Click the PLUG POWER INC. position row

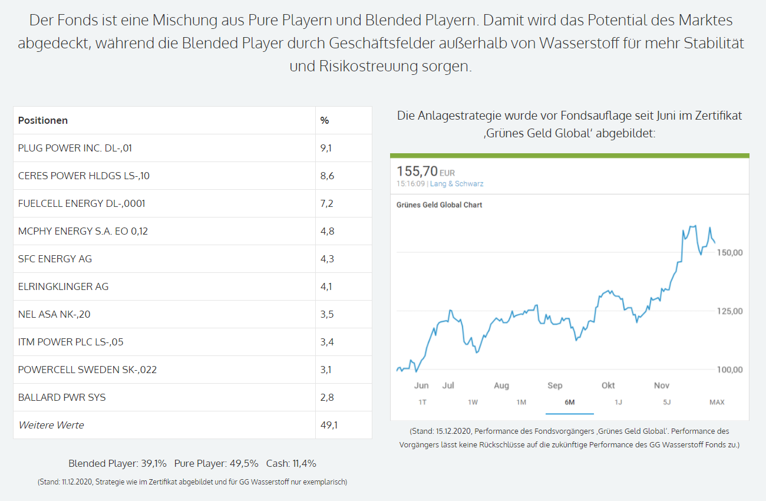tap(75, 148)
